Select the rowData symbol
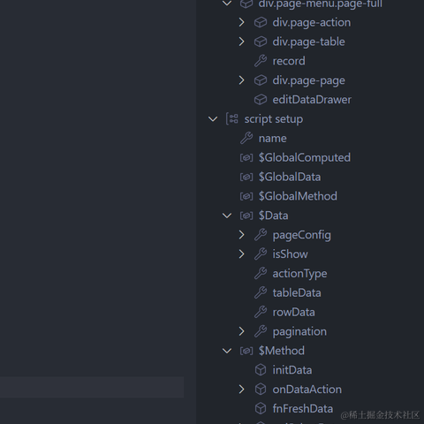The height and width of the screenshot is (424, 424). coord(293,312)
